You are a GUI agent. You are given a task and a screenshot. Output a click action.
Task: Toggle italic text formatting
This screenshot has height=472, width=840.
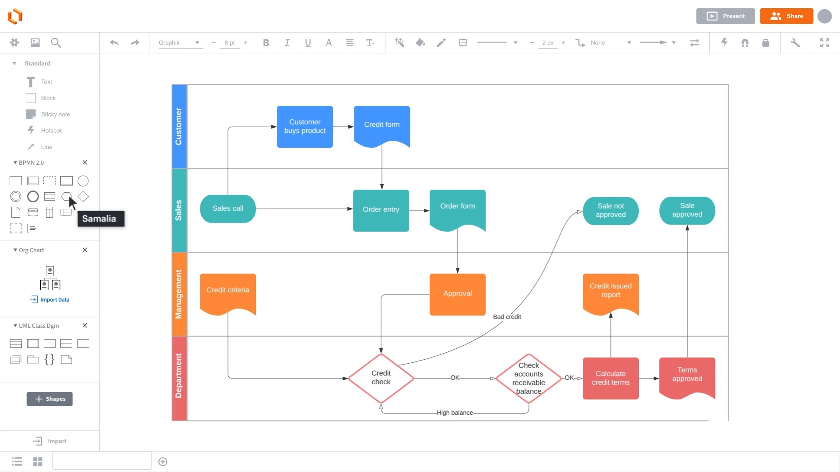point(287,43)
